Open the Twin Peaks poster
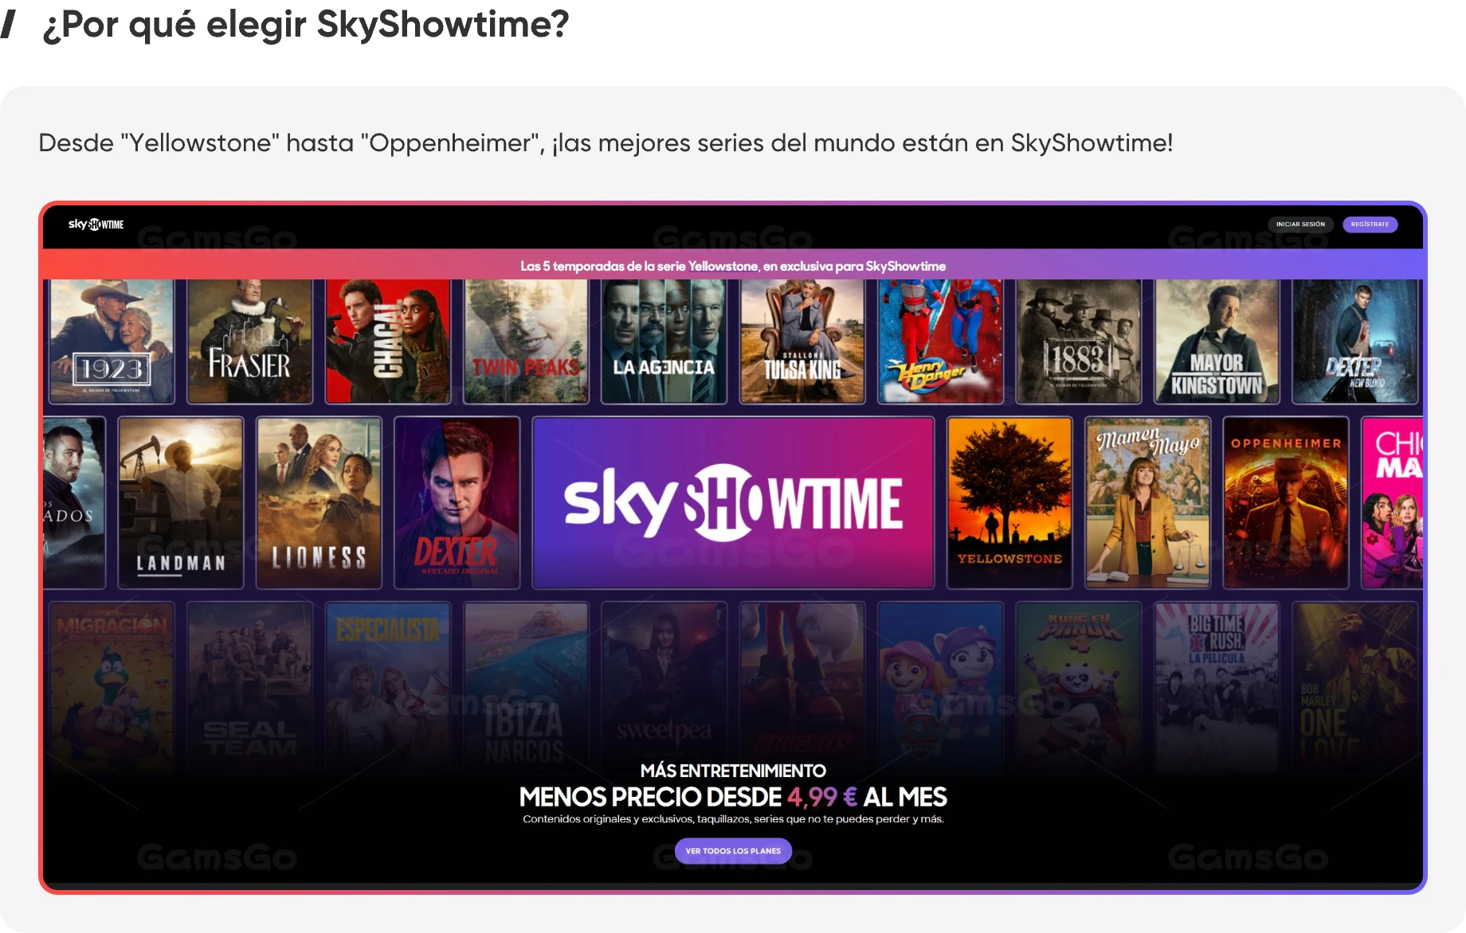 [x=526, y=341]
